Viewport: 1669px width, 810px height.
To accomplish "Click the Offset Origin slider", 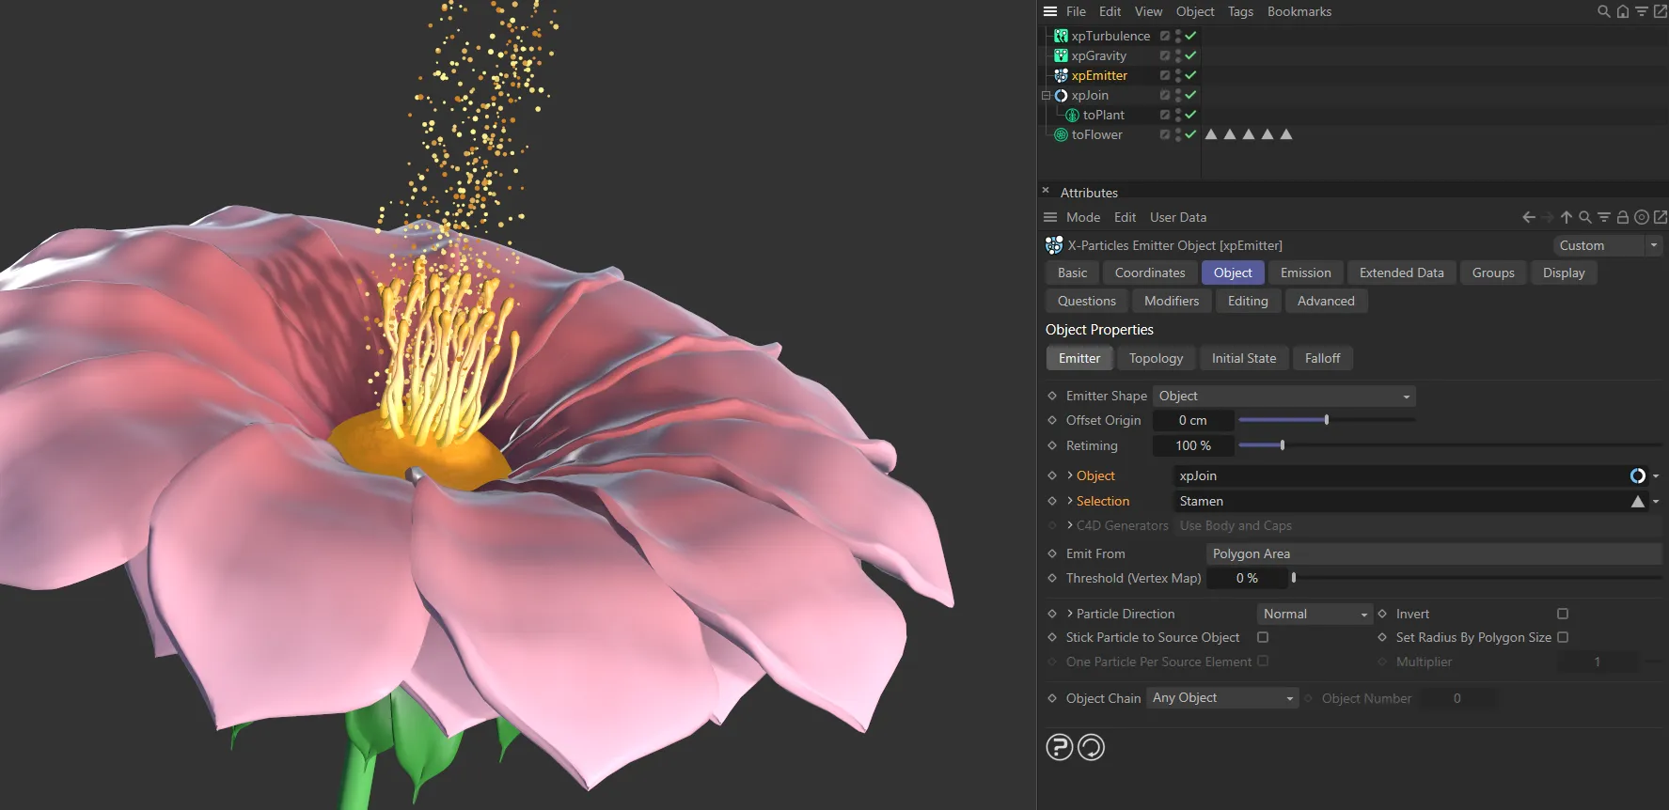I will [1327, 420].
